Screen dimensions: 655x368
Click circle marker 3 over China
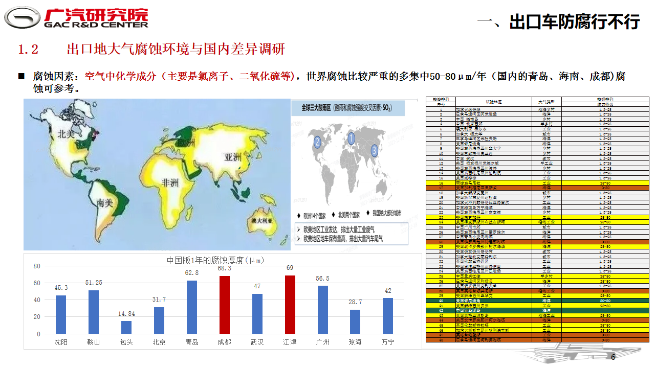(x=375, y=150)
